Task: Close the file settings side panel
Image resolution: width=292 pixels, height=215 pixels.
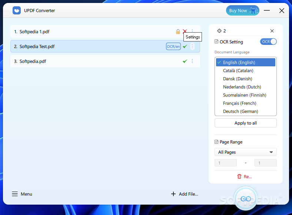Action: point(272,31)
